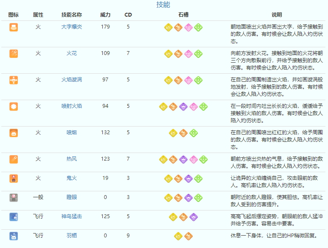Click the 喷射火焰 skill icon

click(14, 107)
